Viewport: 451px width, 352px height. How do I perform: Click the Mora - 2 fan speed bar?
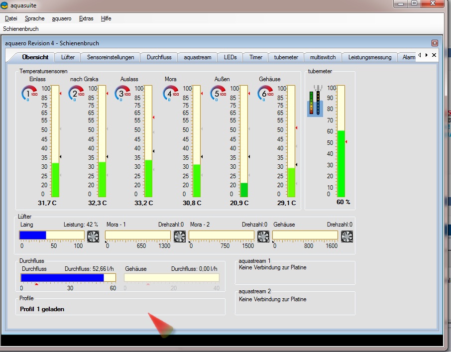(x=222, y=235)
